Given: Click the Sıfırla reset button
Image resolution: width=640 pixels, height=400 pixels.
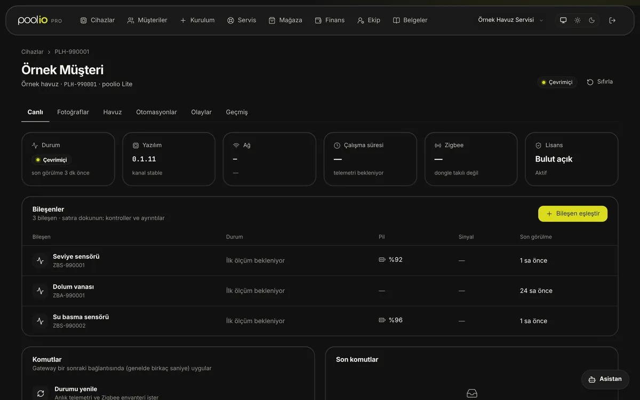Looking at the screenshot, I should 600,82.
